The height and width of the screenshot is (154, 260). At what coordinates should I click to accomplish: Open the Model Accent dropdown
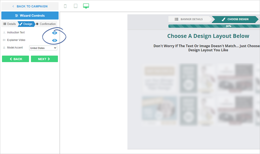click(x=43, y=48)
